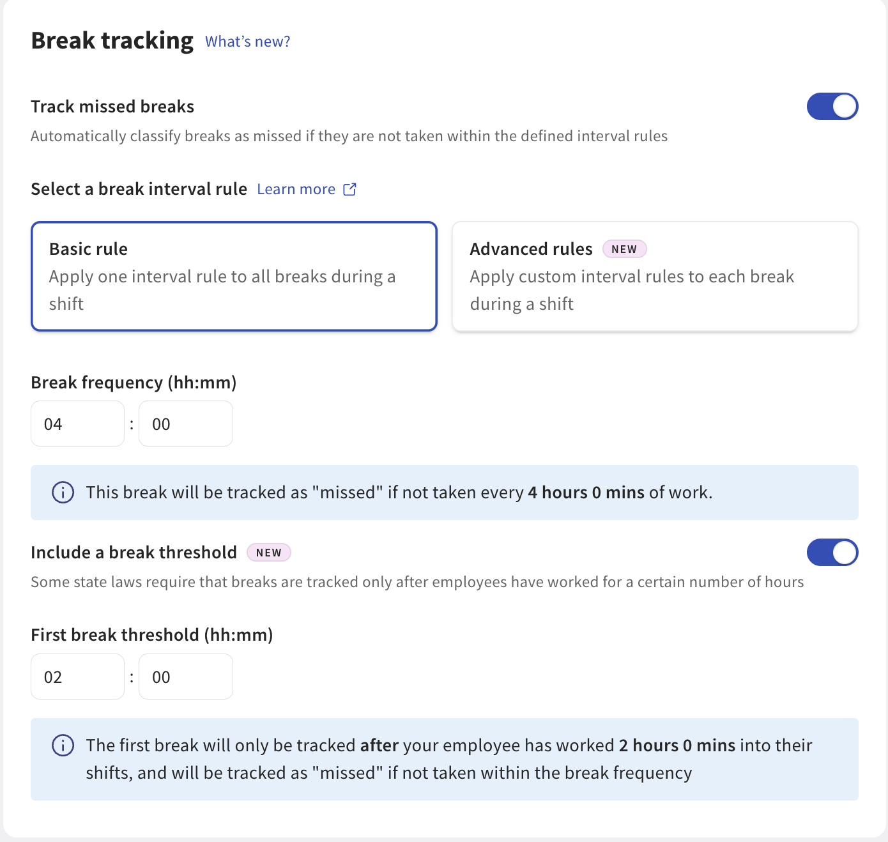
Task: Open the What's new? link
Action: coord(248,42)
